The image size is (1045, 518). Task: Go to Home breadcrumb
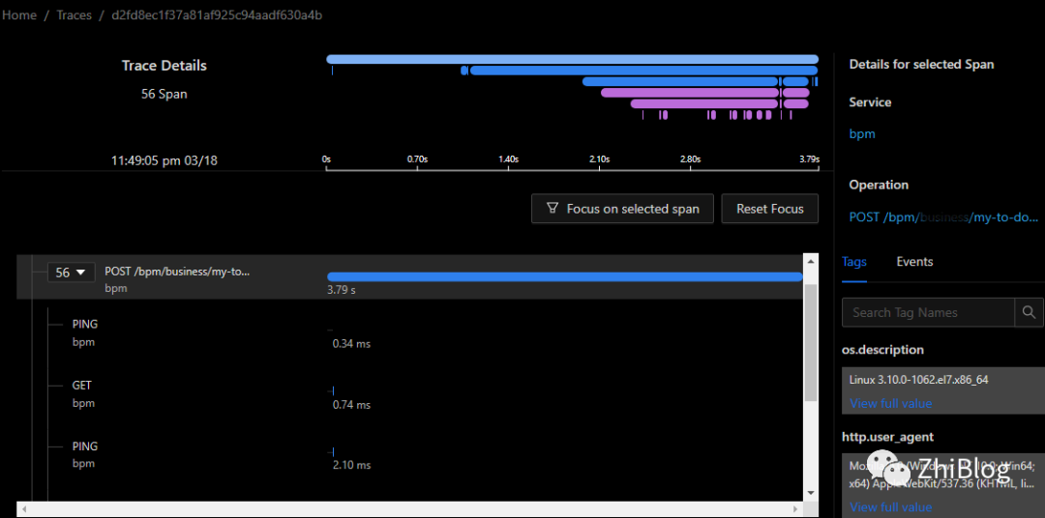[18, 15]
